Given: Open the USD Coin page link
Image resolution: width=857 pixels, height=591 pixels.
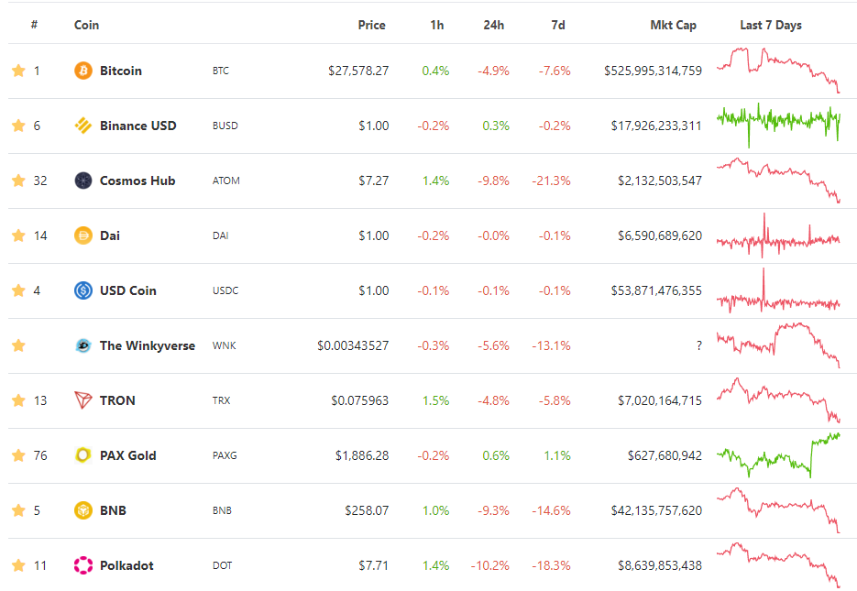Looking at the screenshot, I should pyautogui.click(x=128, y=290).
